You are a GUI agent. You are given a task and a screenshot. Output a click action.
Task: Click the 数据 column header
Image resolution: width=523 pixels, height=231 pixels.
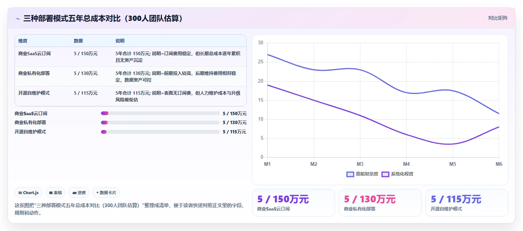(x=79, y=41)
